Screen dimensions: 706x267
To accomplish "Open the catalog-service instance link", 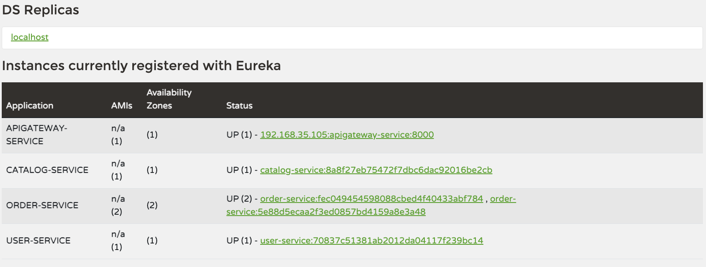I will click(376, 170).
